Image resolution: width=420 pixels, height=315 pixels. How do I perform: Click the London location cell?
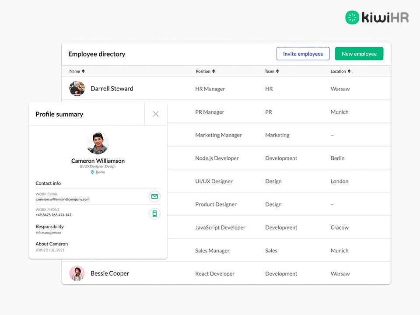339,181
